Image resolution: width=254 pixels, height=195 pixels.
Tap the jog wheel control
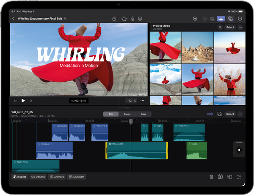point(239,150)
